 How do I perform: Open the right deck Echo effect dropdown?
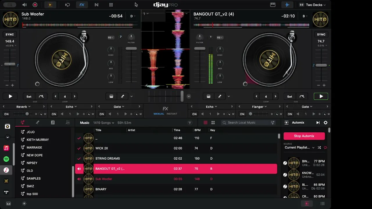[x=211, y=107]
